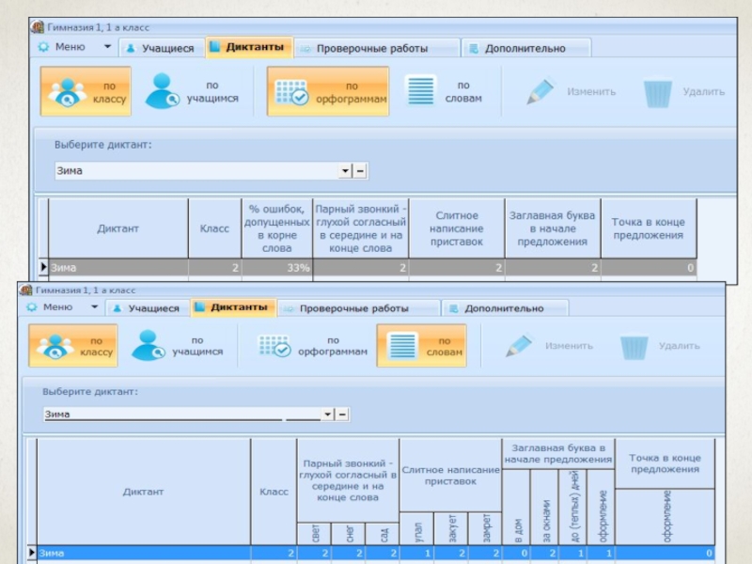Click 'Заглавная буква в начале предложения' lower header

558,454
